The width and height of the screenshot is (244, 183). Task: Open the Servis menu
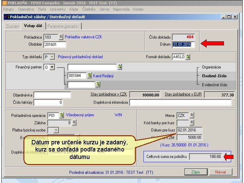[104, 9]
